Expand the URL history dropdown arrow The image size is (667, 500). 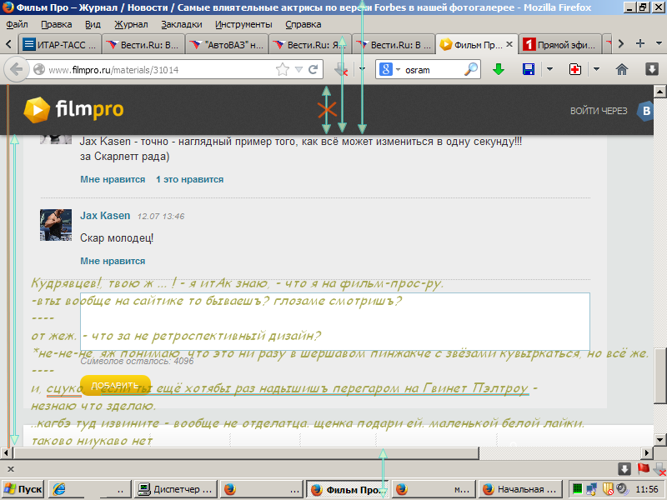(298, 70)
